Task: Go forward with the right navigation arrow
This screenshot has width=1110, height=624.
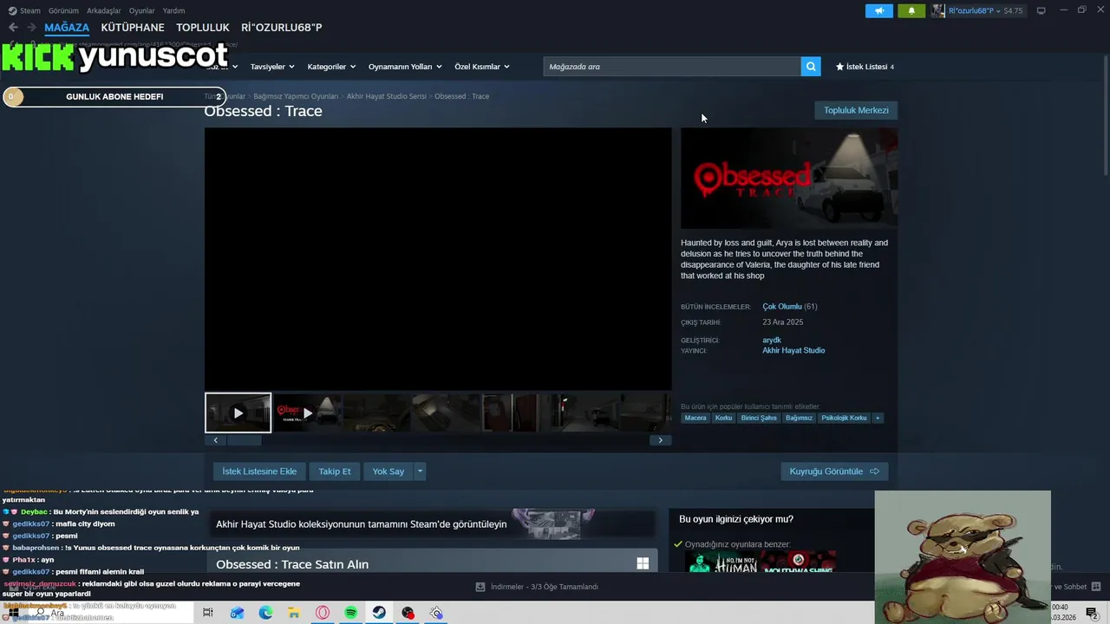Action: [31, 28]
